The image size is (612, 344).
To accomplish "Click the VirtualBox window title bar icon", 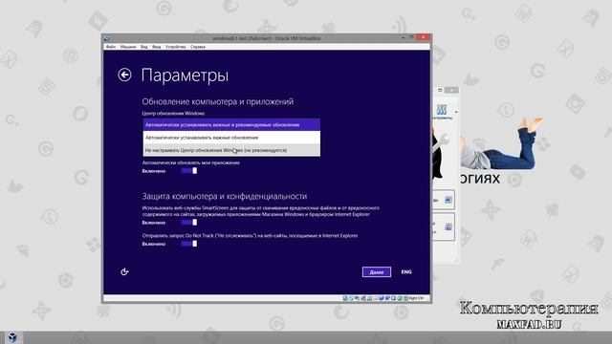I will tap(107, 38).
